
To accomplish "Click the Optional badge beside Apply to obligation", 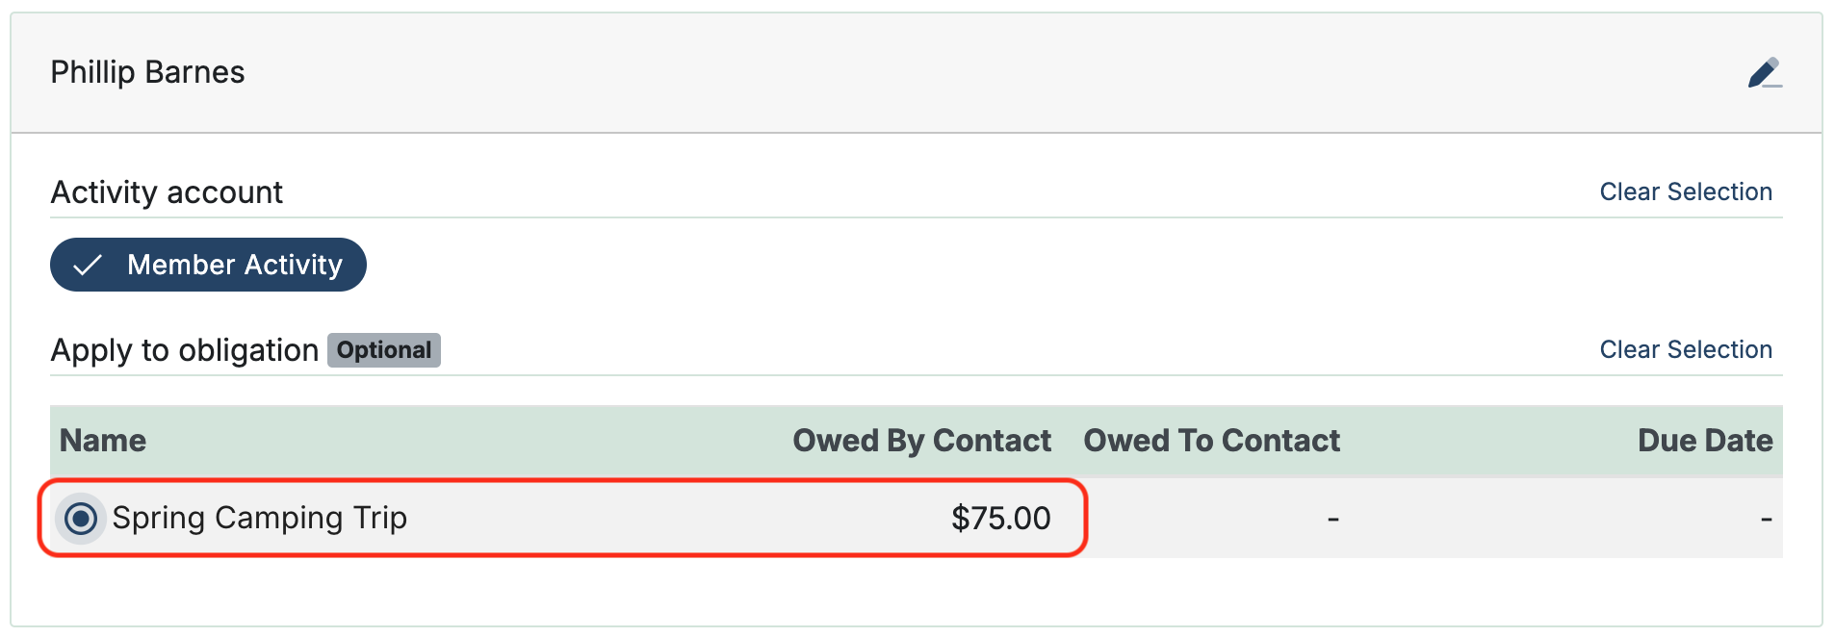I will pyautogui.click(x=384, y=350).
